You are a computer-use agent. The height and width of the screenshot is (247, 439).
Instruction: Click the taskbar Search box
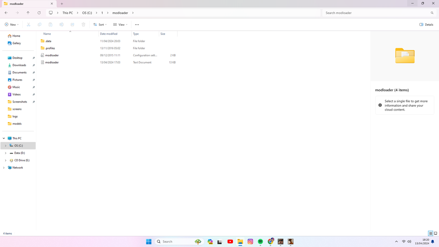[x=179, y=242]
